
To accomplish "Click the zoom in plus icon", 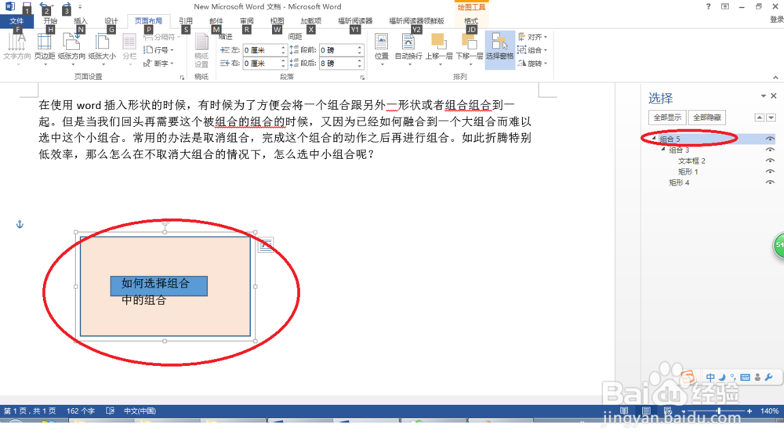I will [750, 411].
